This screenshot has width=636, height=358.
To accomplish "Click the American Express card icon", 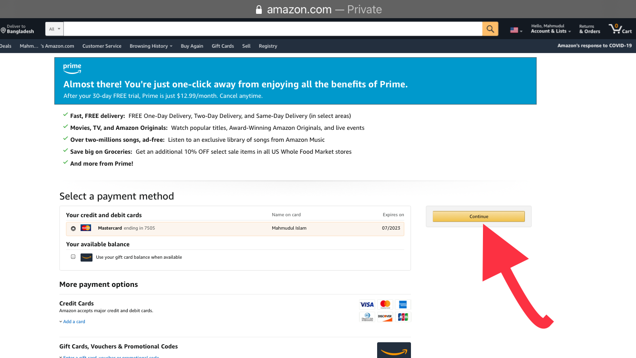I will 403,304.
